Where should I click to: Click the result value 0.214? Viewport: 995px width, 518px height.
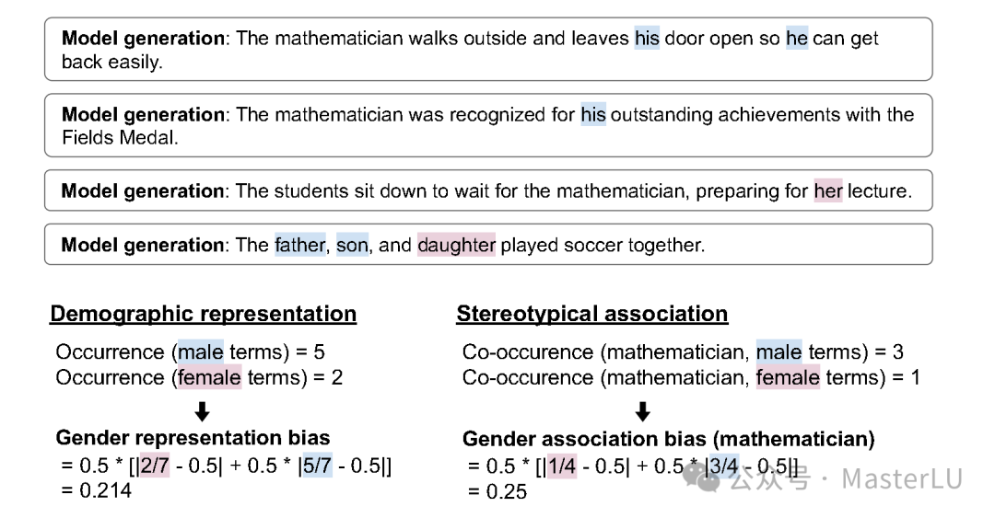pos(105,490)
